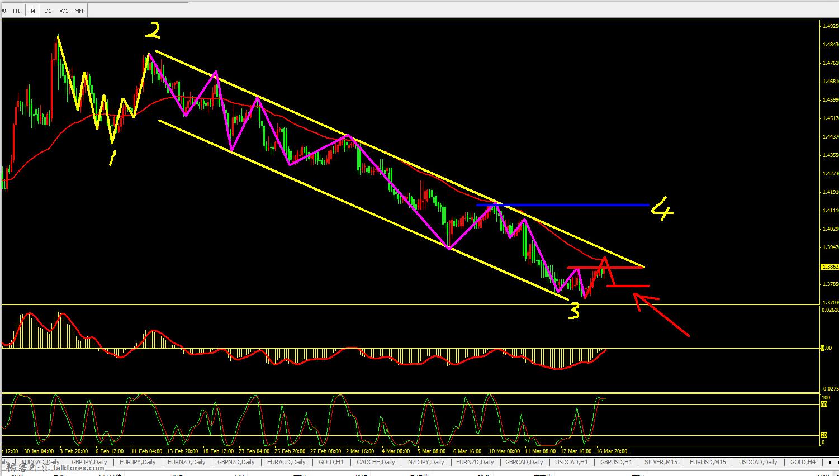The width and height of the screenshot is (839, 476).
Task: Select the MN monthly timeframe
Action: 79,11
